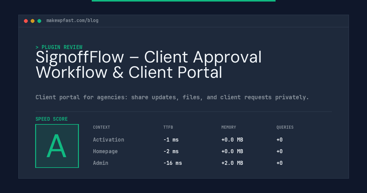This screenshot has width=367, height=193.
Task: Click the makewpfast.com/blog address text
Action: 72,21
